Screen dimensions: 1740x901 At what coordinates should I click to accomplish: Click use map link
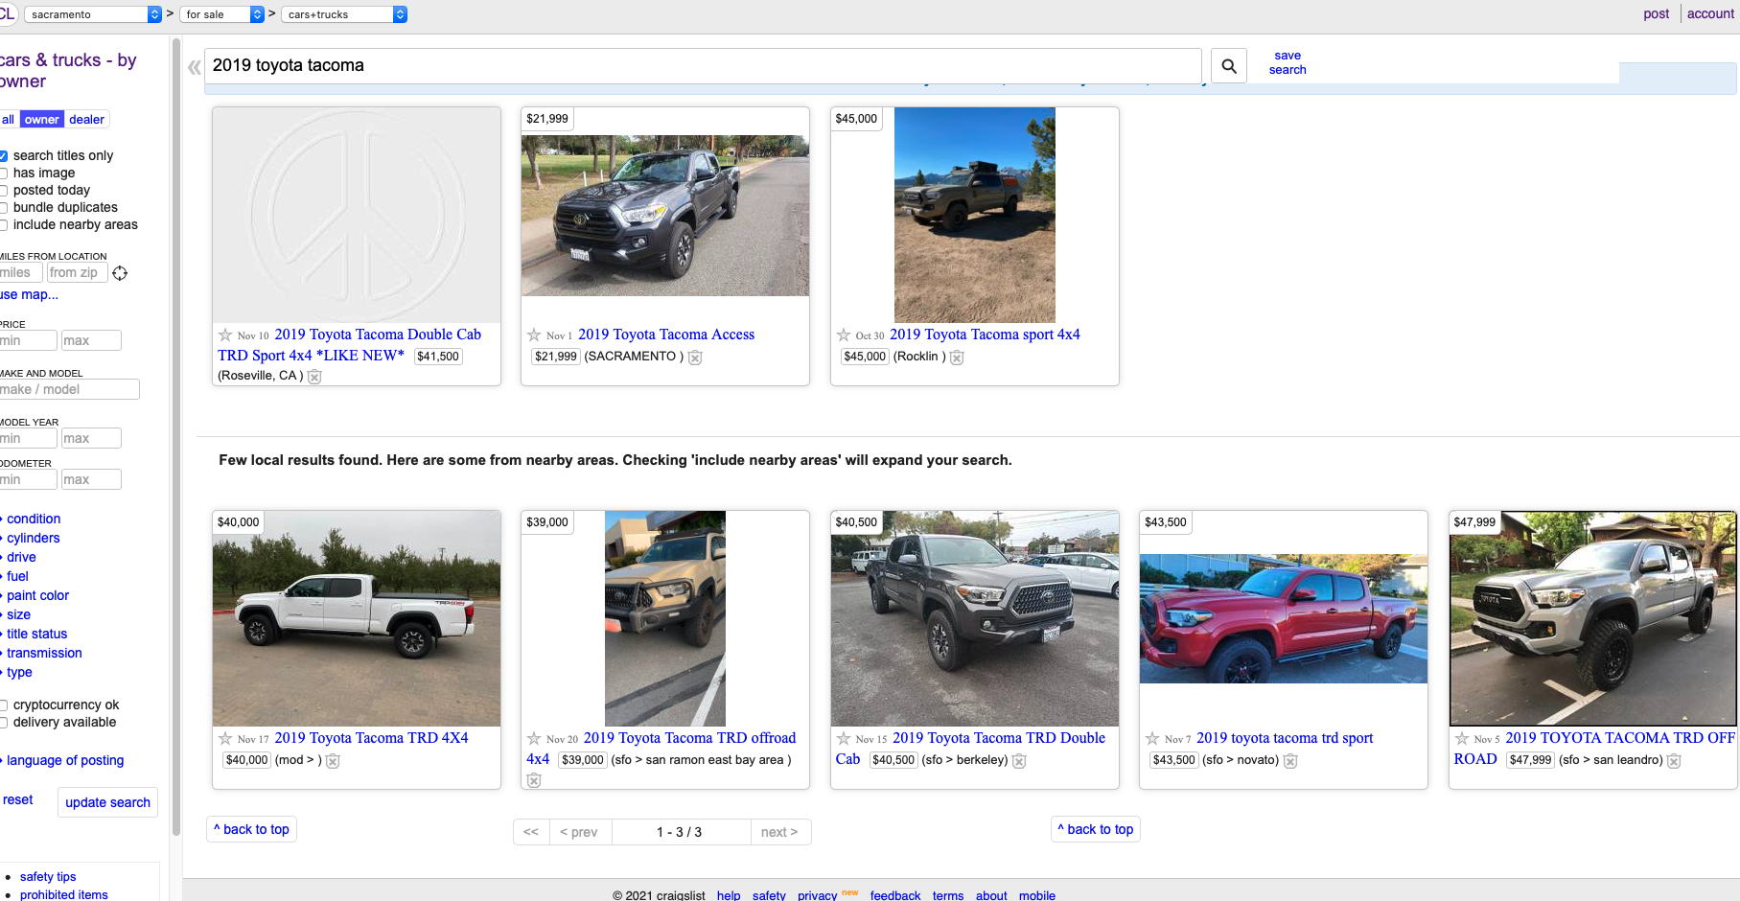[x=30, y=294]
